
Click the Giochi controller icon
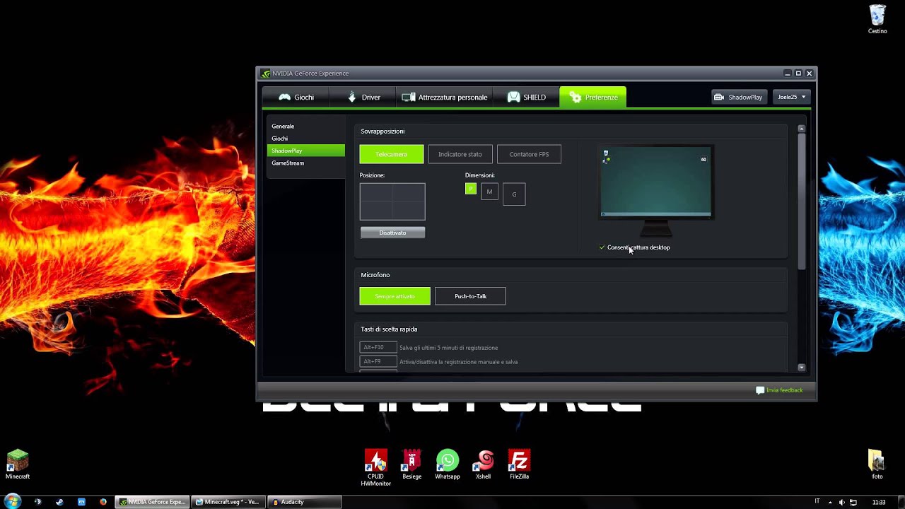[284, 98]
